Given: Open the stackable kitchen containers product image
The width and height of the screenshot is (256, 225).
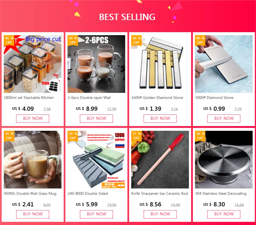Looking at the screenshot, I should click(x=33, y=64).
